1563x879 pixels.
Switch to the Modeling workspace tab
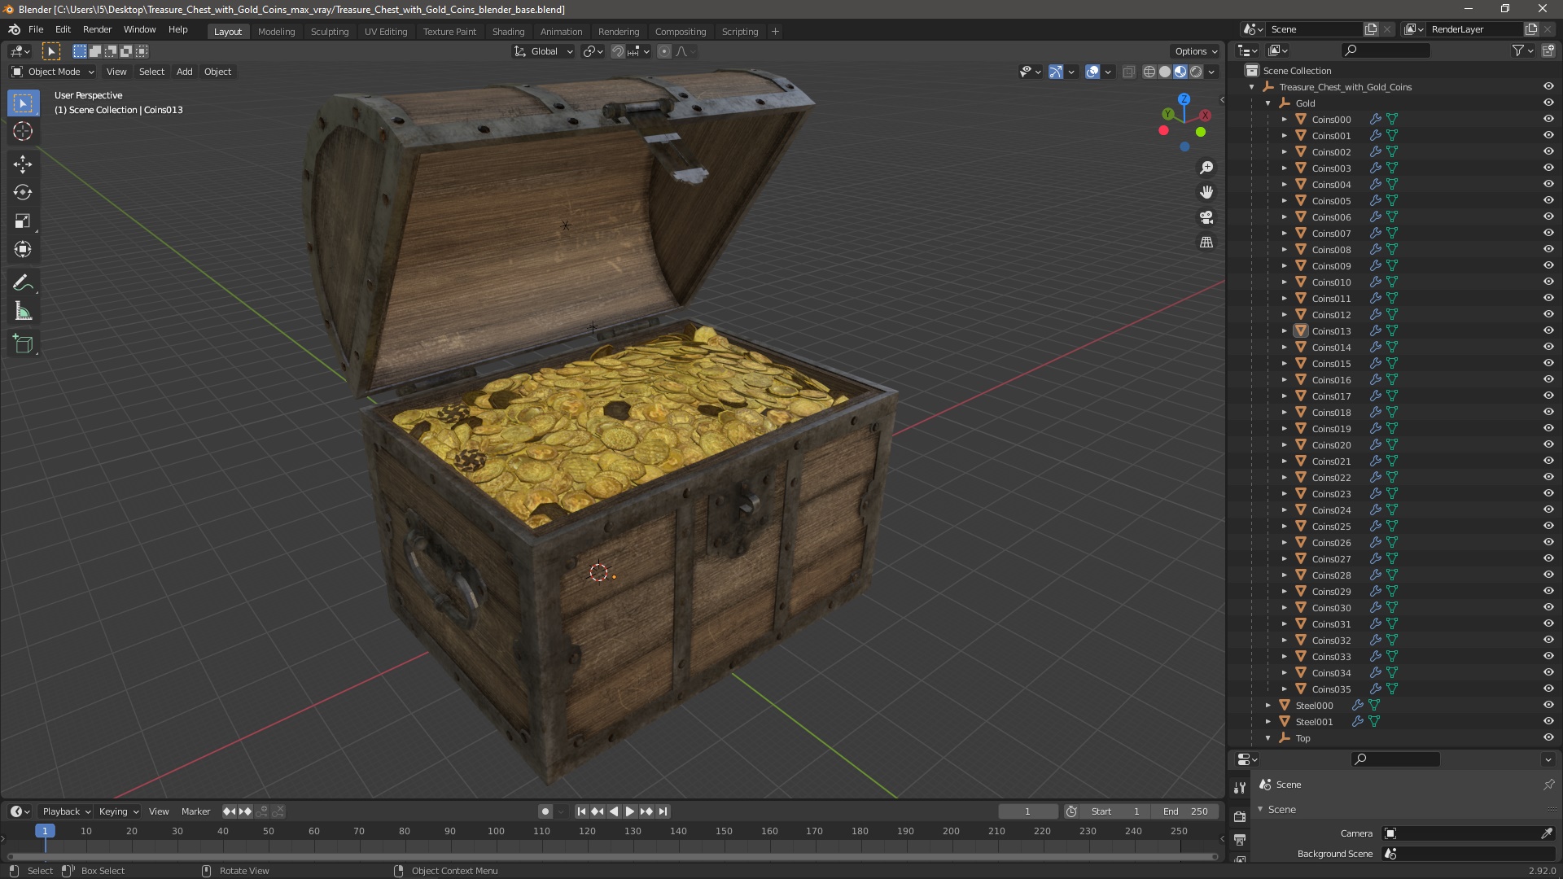tap(276, 32)
